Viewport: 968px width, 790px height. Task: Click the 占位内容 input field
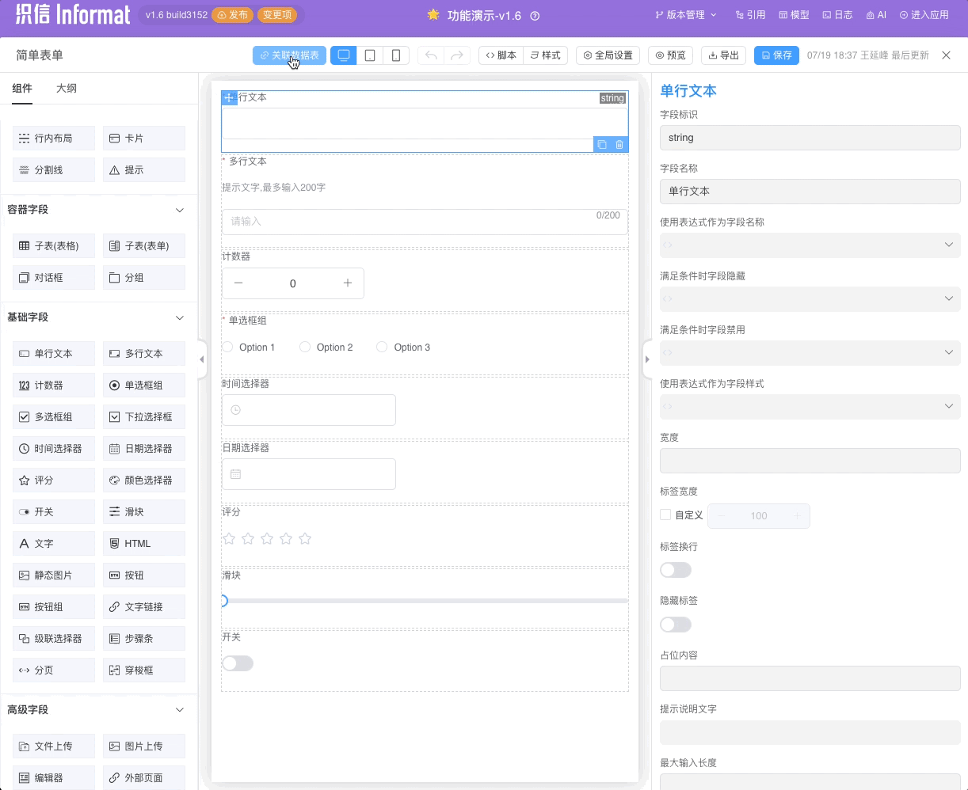pos(810,678)
